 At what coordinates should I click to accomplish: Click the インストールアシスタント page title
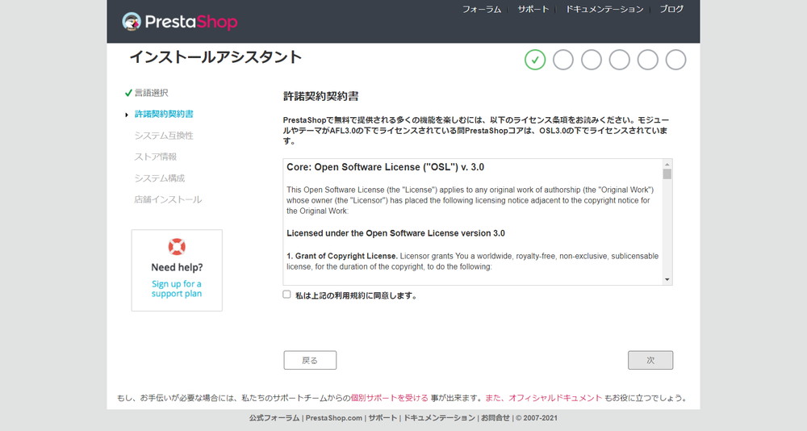pyautogui.click(x=215, y=57)
